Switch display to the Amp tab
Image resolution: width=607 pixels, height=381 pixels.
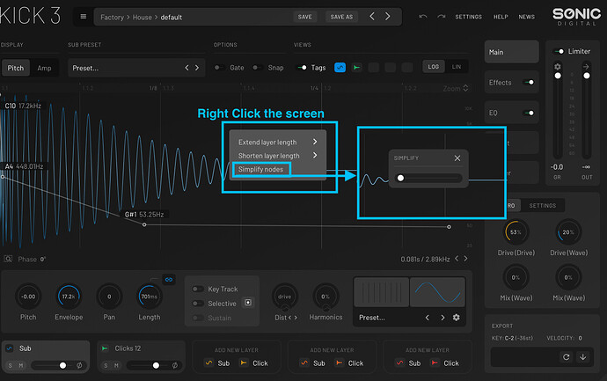[x=44, y=68]
